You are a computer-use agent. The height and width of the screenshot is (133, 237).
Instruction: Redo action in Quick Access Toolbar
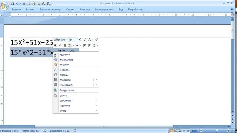24,4
